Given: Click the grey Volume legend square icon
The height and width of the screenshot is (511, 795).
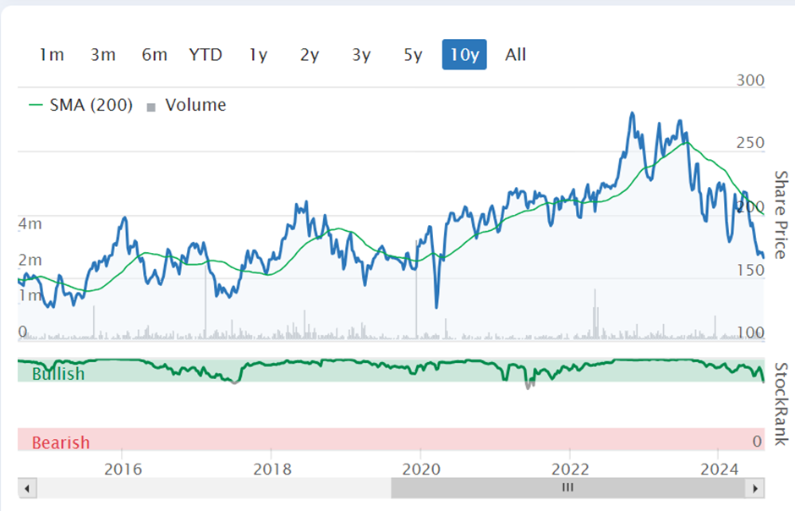Looking at the screenshot, I should click(151, 107).
